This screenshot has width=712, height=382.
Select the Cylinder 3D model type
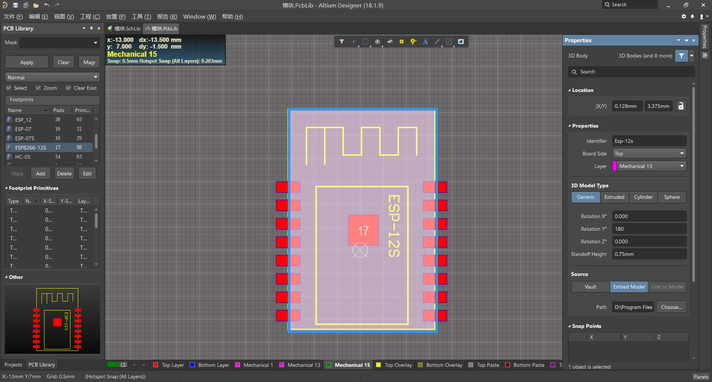[643, 197]
